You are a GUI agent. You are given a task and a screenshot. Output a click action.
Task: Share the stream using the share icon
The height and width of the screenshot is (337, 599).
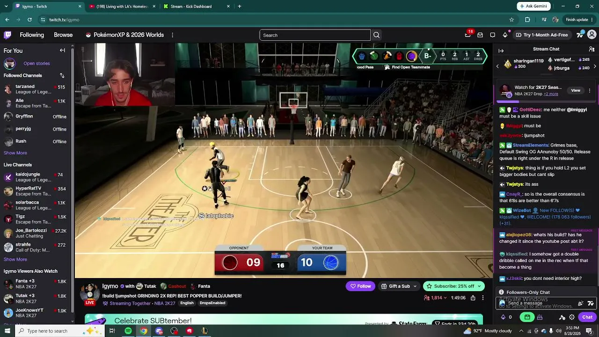[x=473, y=298]
